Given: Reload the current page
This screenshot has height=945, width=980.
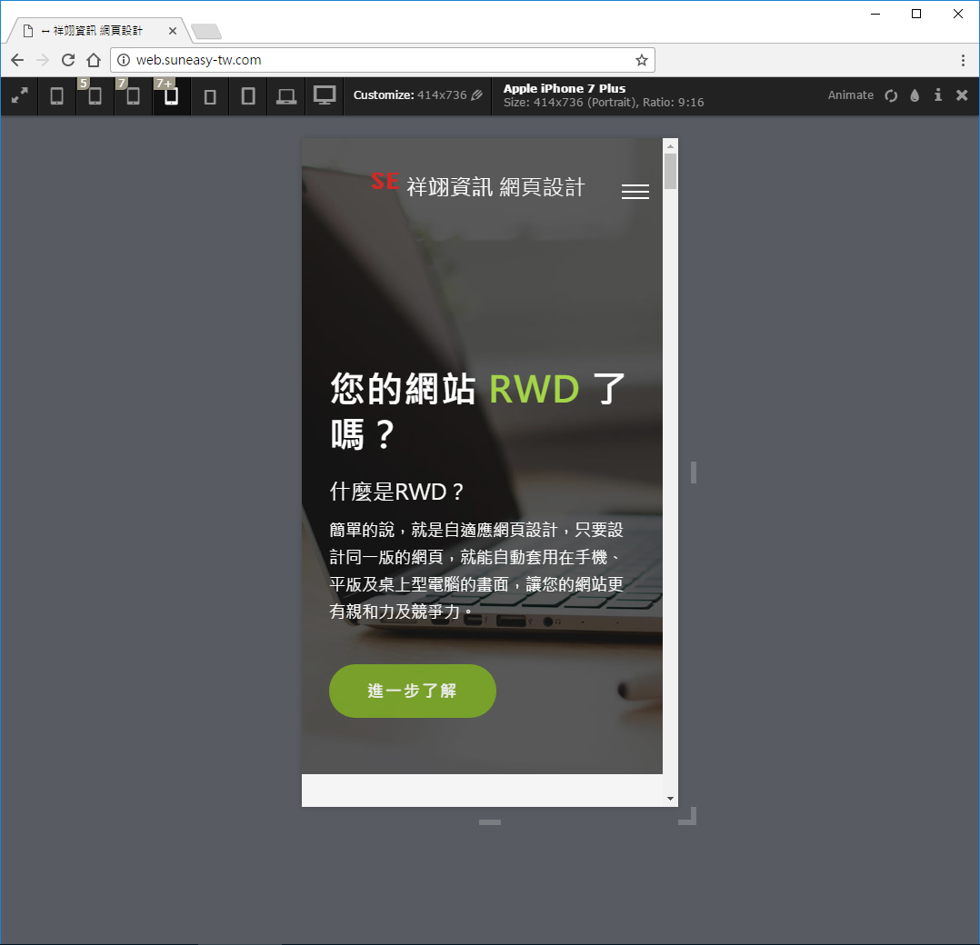Looking at the screenshot, I should pos(68,60).
